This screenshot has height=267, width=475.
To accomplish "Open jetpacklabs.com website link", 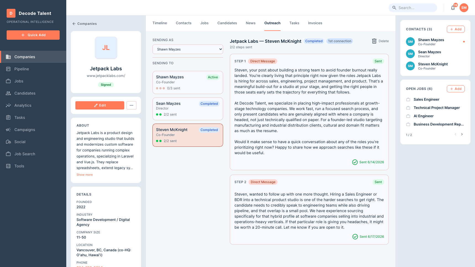I will 106,76.
